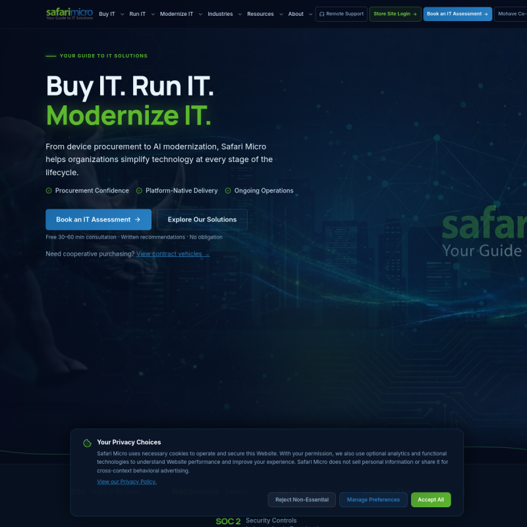This screenshot has width=527, height=527.
Task: Click the headset icon in Remote Support
Action: (321, 14)
